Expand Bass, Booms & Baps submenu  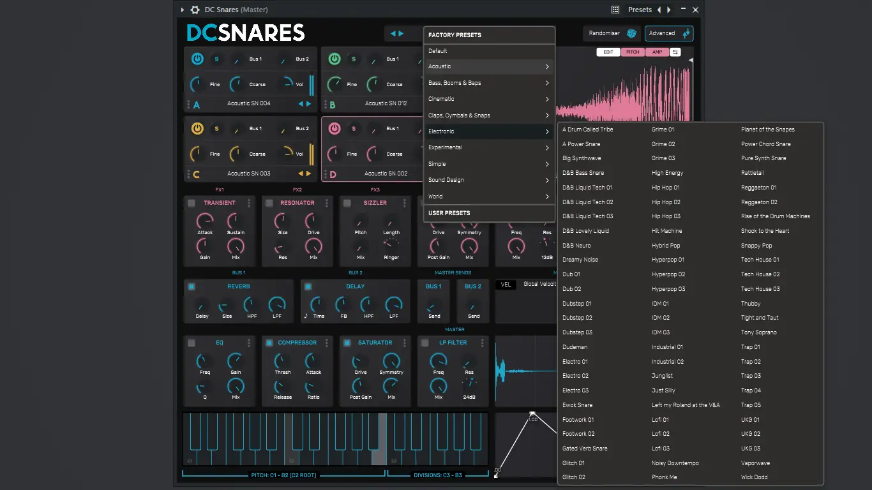point(489,83)
